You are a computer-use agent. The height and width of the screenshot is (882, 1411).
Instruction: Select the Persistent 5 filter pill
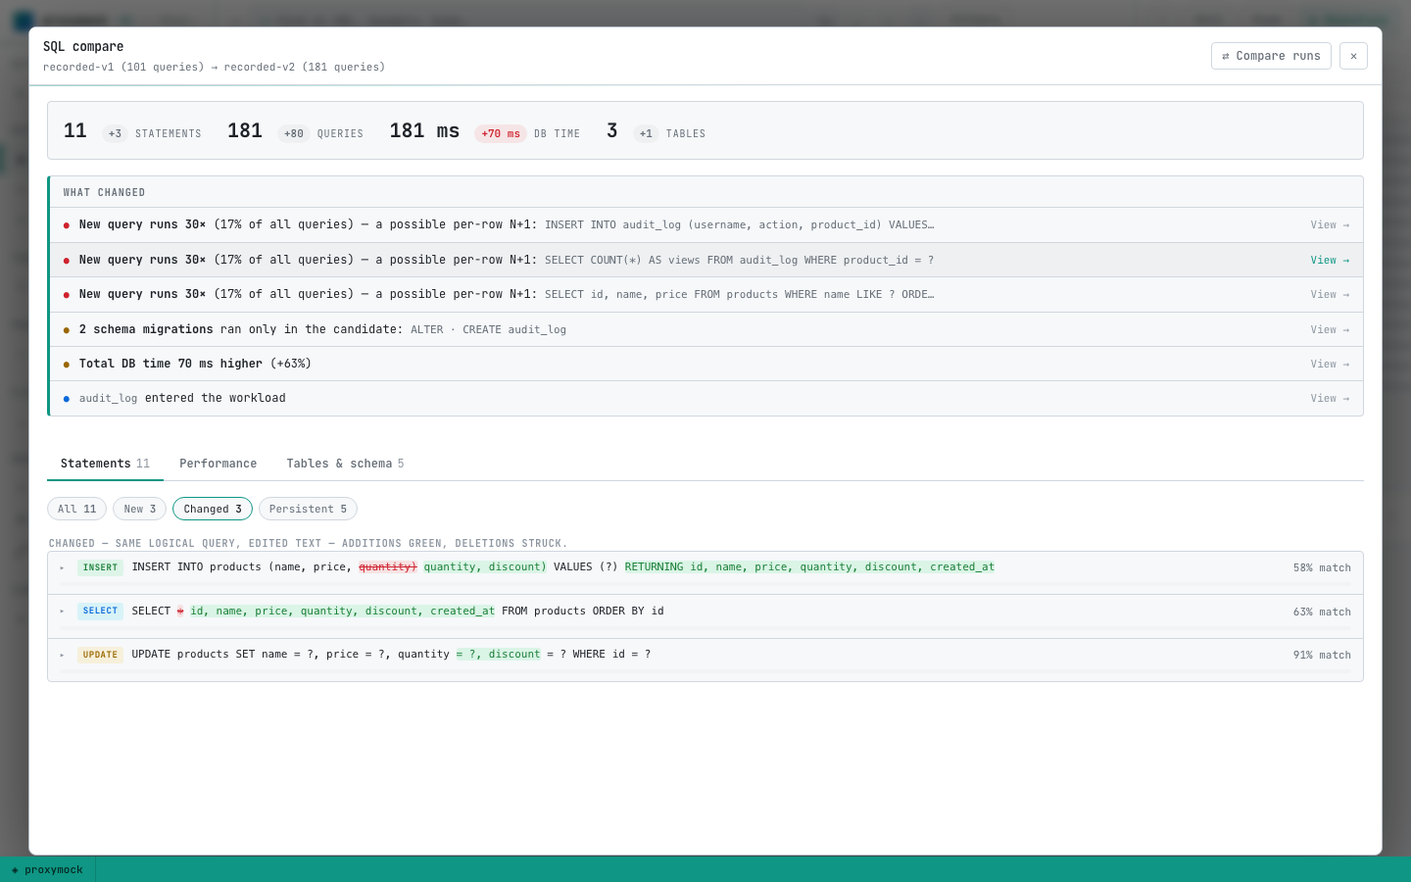pyautogui.click(x=308, y=509)
